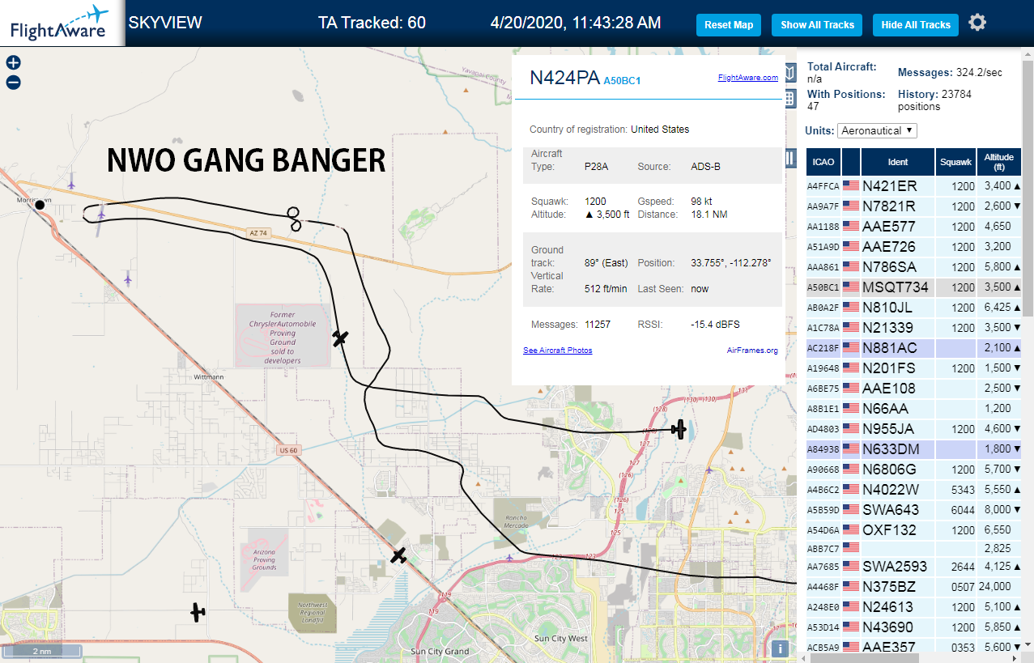Select the SWA2593 aircraft row
The width and height of the screenshot is (1034, 663).
[x=913, y=566]
